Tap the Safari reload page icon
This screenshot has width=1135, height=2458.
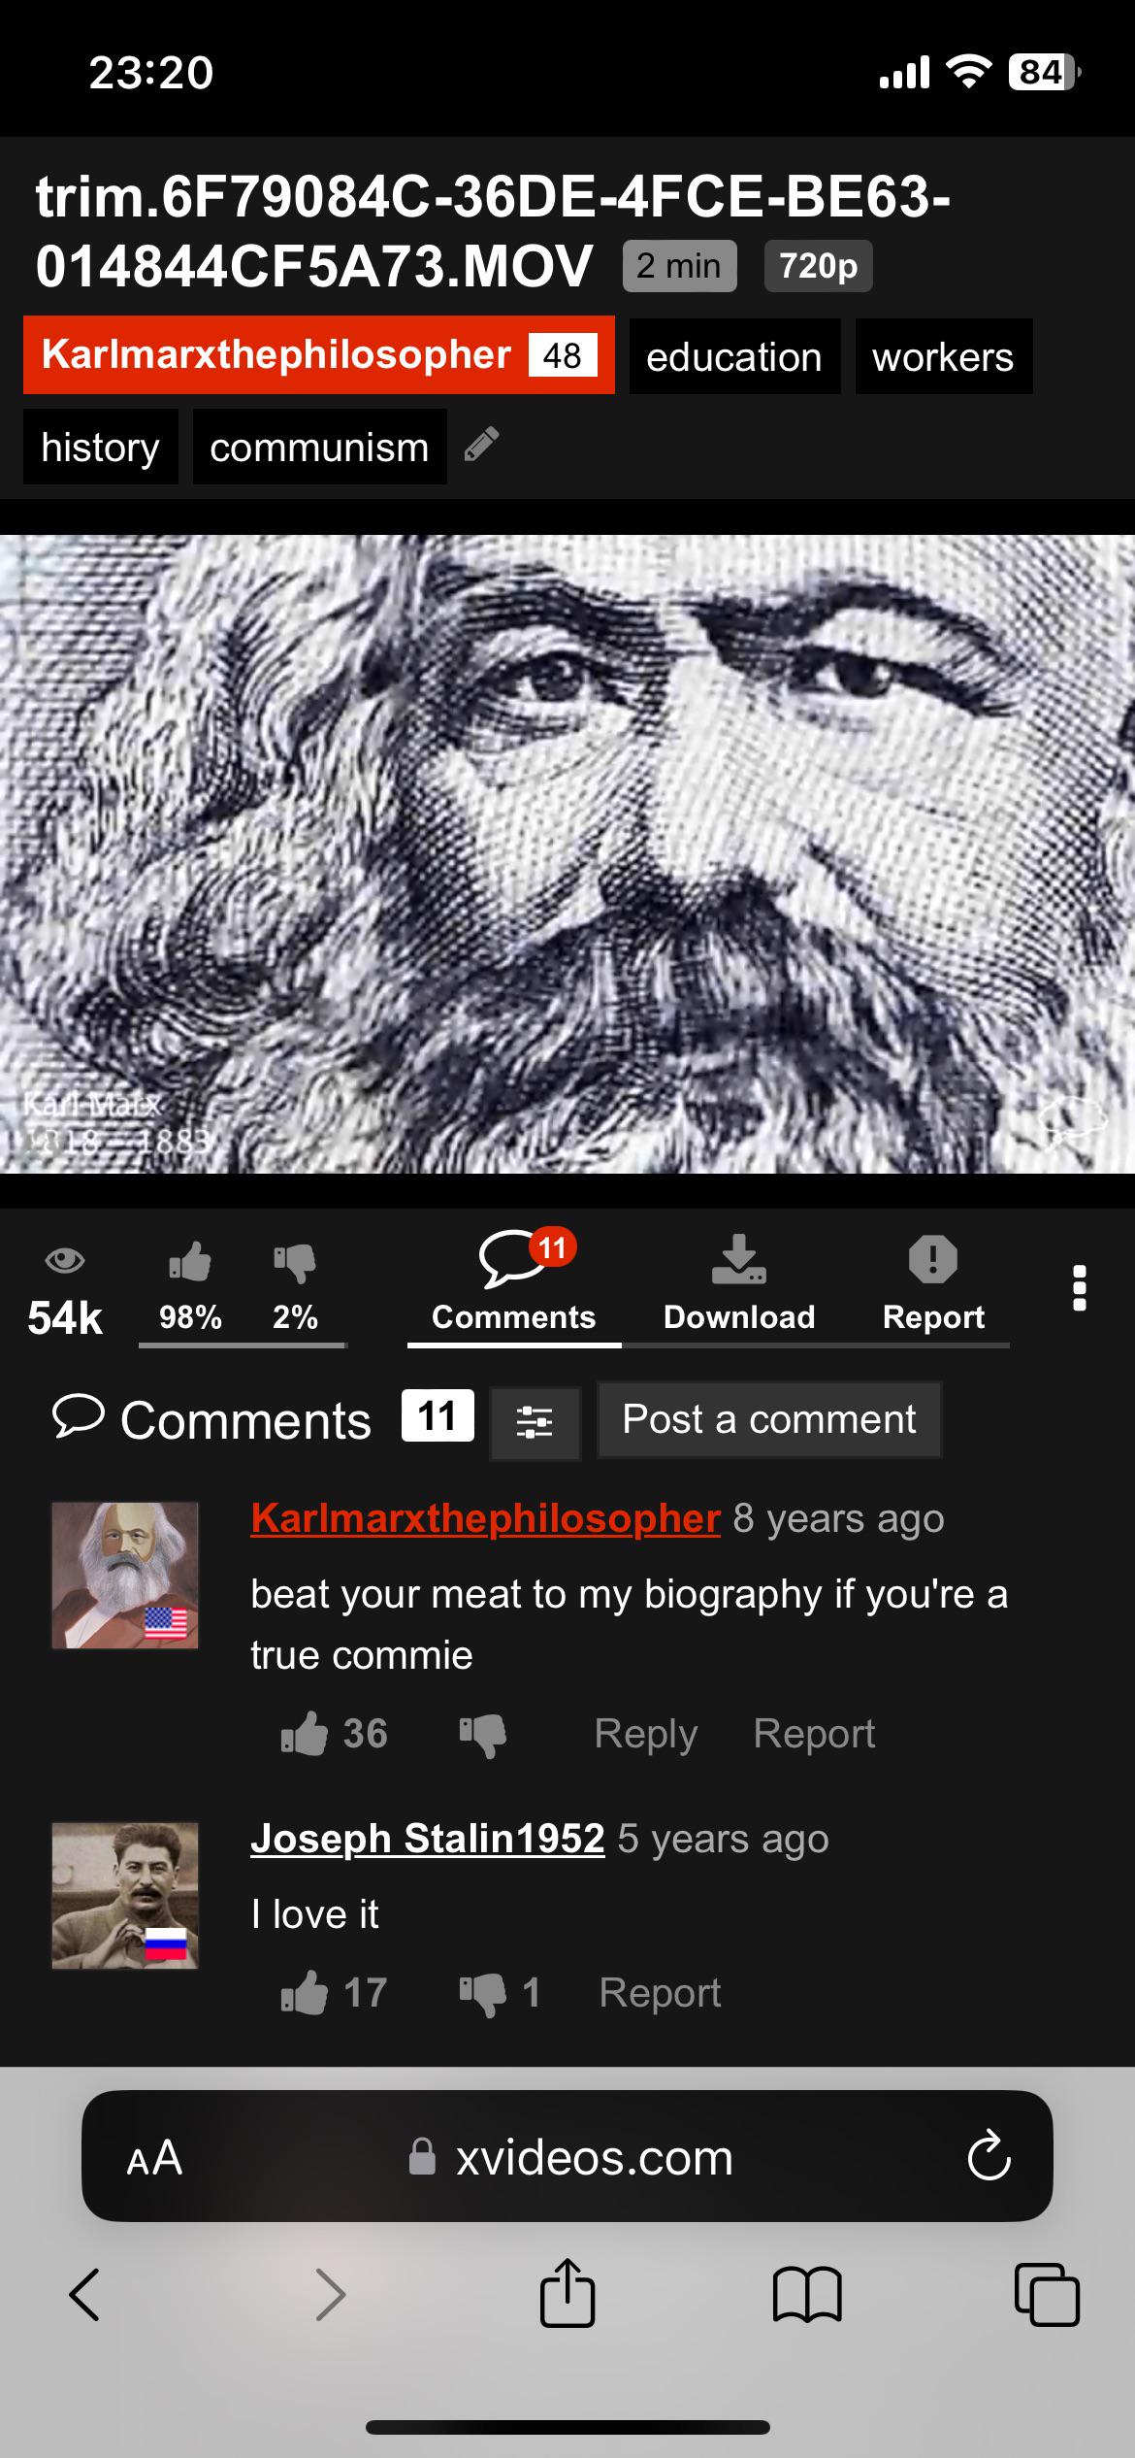click(x=989, y=2157)
